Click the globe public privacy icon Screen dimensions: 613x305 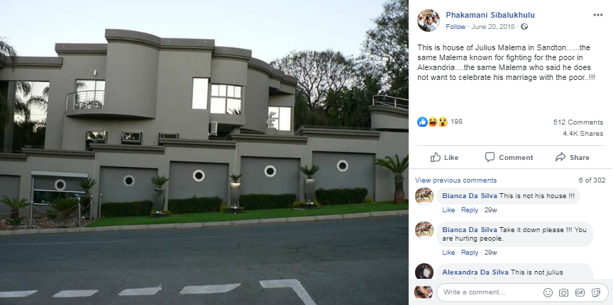tap(524, 27)
